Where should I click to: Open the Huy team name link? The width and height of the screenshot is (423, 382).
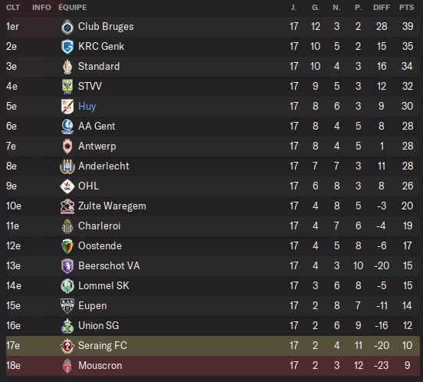(87, 107)
